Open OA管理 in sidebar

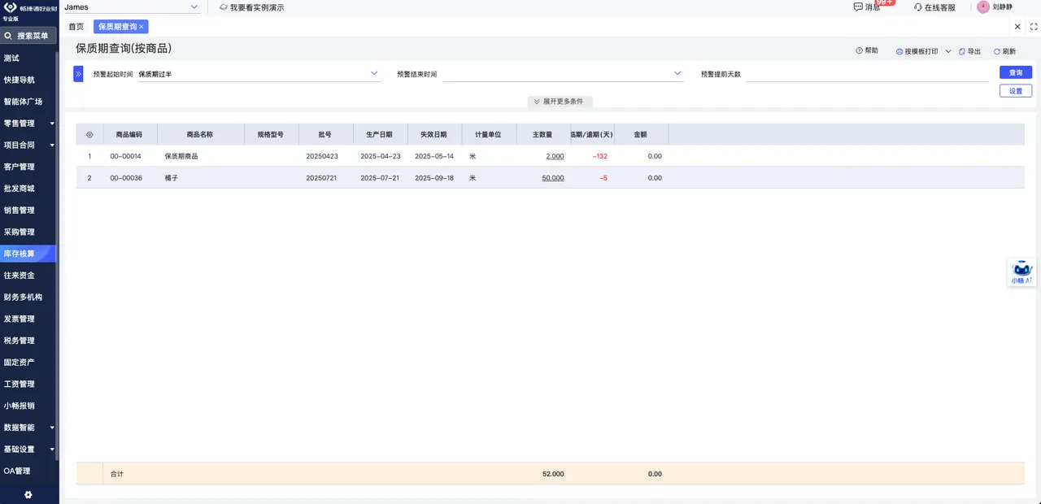click(x=17, y=471)
